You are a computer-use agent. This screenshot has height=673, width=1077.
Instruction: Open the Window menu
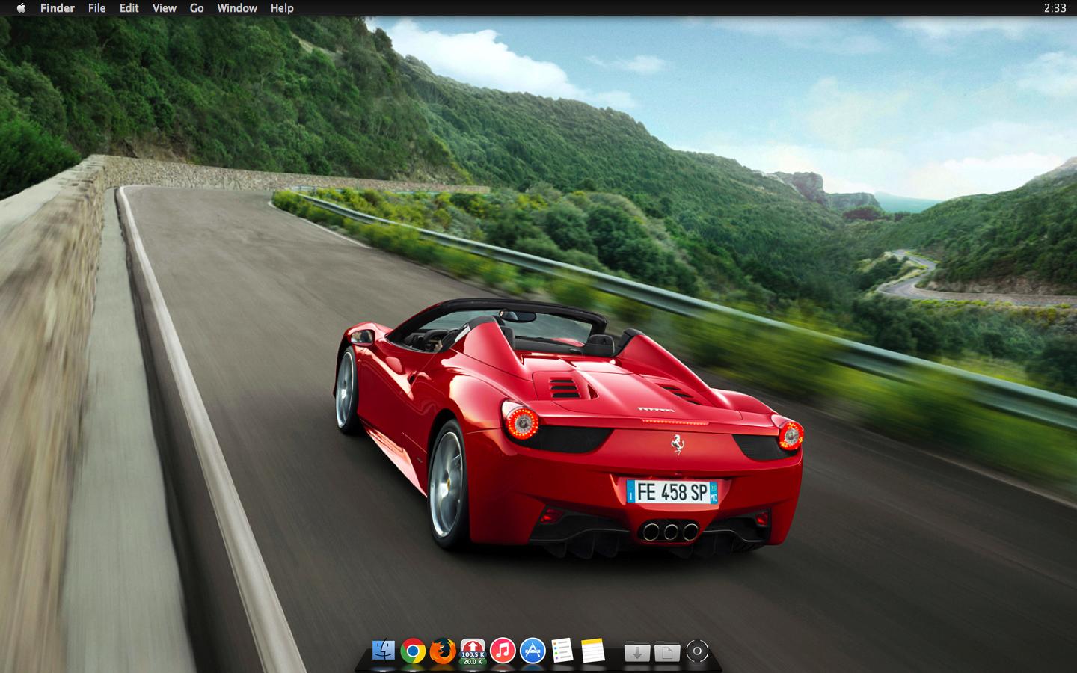coord(237,8)
